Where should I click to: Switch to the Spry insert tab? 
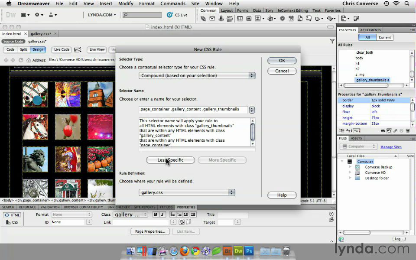(269, 10)
